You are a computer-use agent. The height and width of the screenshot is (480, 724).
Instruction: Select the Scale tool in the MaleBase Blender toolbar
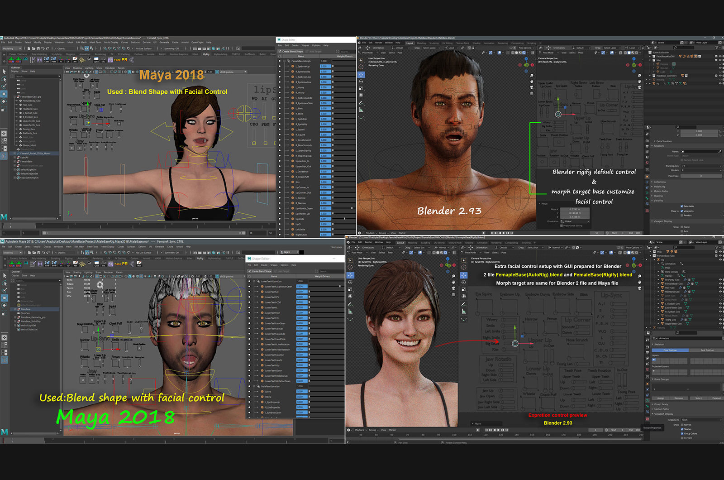pos(361,88)
